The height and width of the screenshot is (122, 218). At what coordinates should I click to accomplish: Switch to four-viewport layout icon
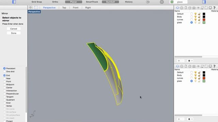point(30,7)
